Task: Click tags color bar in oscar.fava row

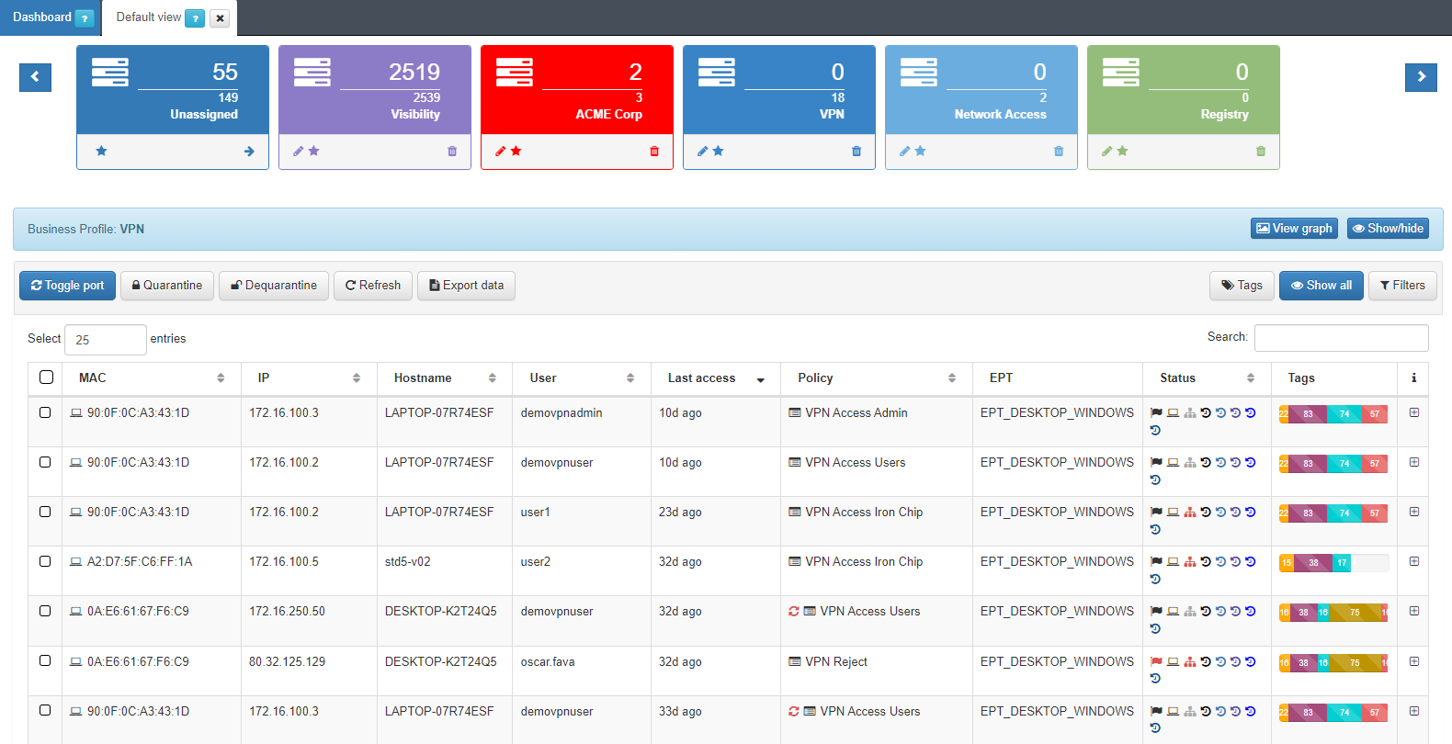Action: 1333,662
